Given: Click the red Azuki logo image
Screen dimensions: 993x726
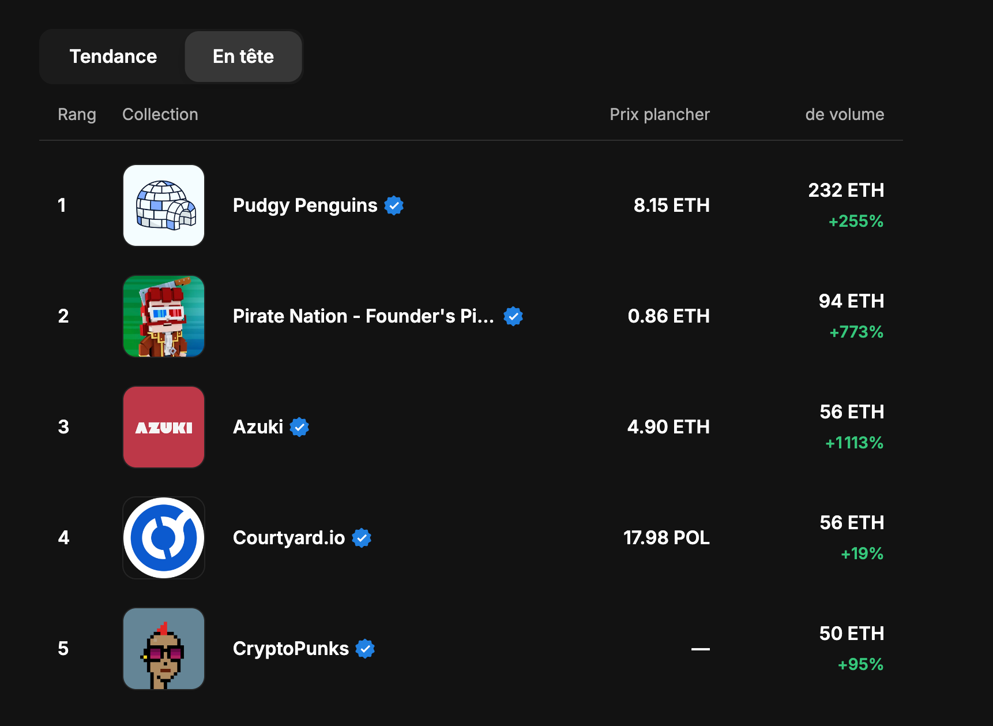Looking at the screenshot, I should (x=164, y=427).
